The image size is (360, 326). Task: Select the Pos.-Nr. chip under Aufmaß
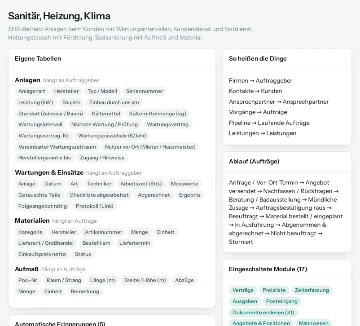(x=28, y=280)
